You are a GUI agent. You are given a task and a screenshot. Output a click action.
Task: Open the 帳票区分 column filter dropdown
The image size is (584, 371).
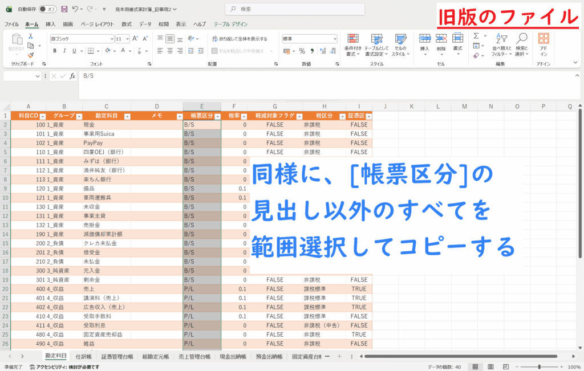coord(217,116)
